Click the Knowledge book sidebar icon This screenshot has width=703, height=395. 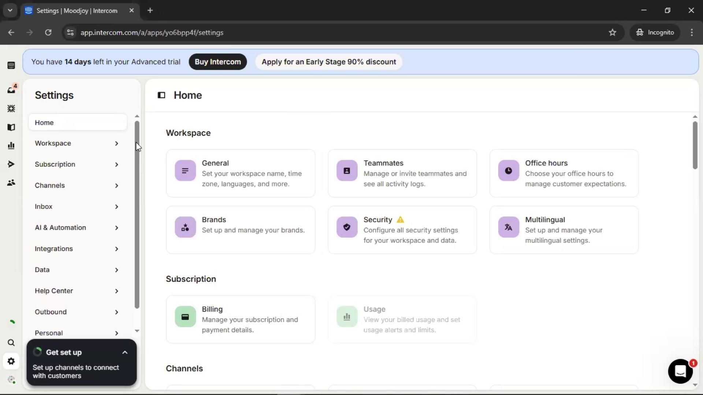(x=11, y=127)
